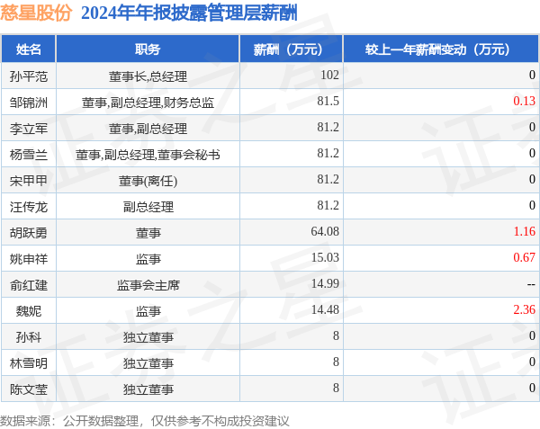The image size is (540, 429).
Task: Click 胡跃勇's position 董事
Action: tap(148, 233)
